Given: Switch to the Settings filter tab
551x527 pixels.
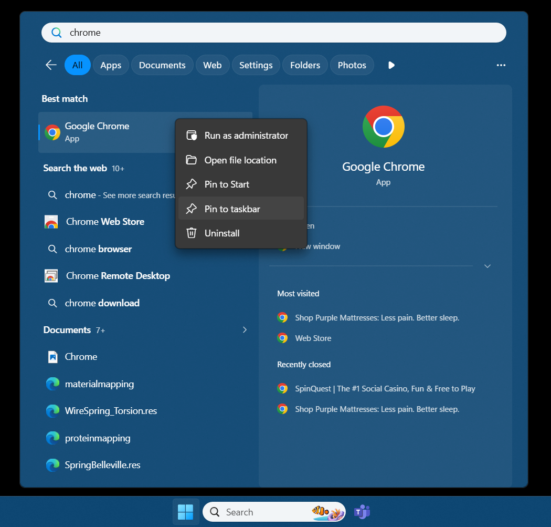Looking at the screenshot, I should [x=256, y=65].
